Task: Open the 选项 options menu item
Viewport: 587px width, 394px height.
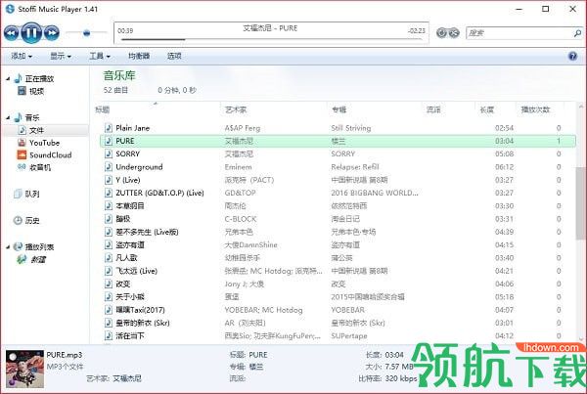Action: pos(174,56)
